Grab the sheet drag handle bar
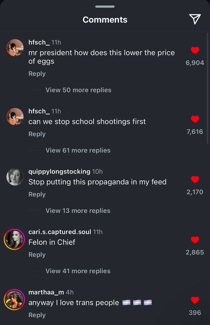 pos(105,6)
